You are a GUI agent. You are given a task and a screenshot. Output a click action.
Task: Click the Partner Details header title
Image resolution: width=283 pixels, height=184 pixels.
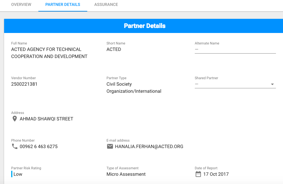coord(144,26)
